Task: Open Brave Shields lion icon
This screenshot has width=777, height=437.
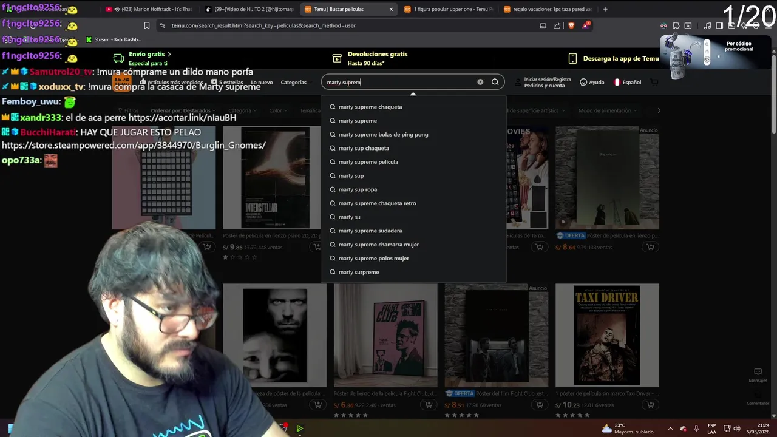Action: (x=571, y=25)
